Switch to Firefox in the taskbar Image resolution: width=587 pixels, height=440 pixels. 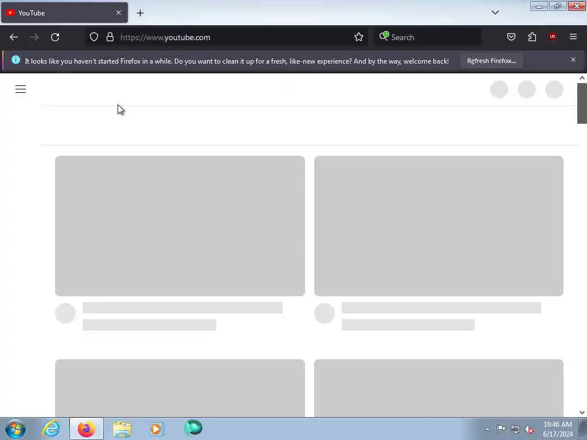(x=87, y=429)
